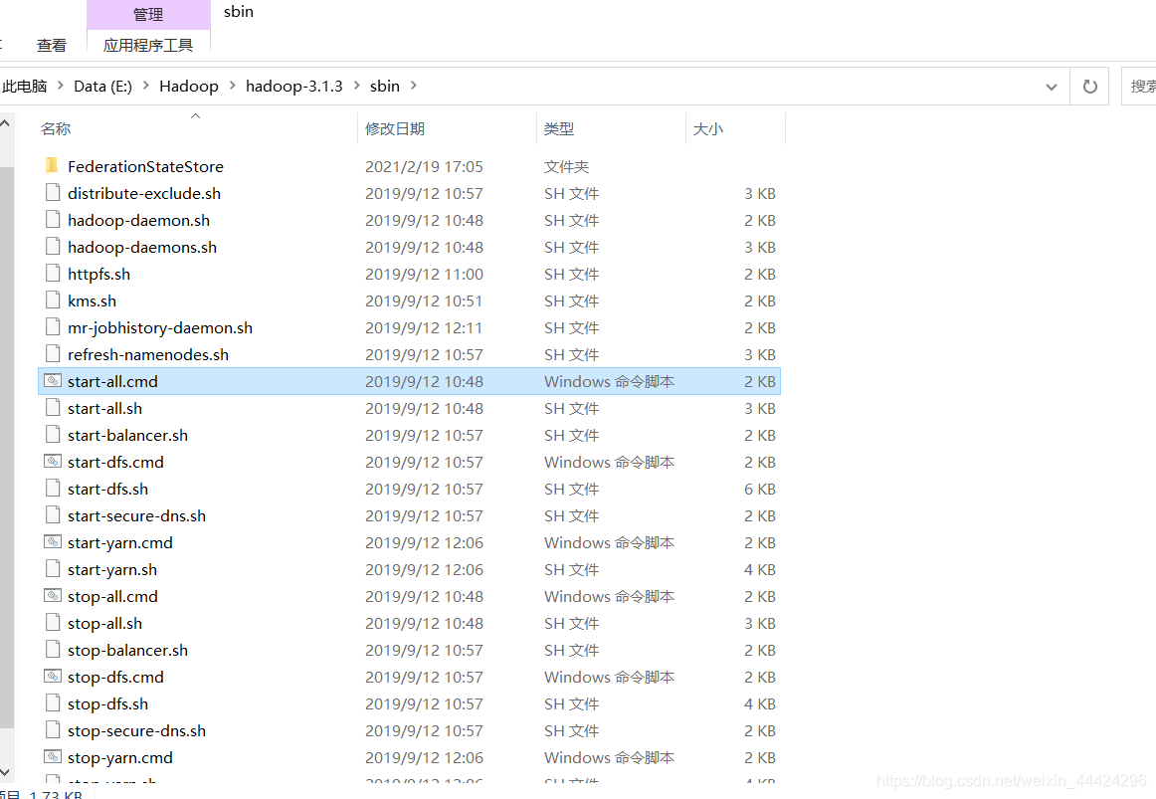Viewport: 1156px width, 799px height.
Task: Expand the chevron after Data (E:) in path
Action: (145, 86)
